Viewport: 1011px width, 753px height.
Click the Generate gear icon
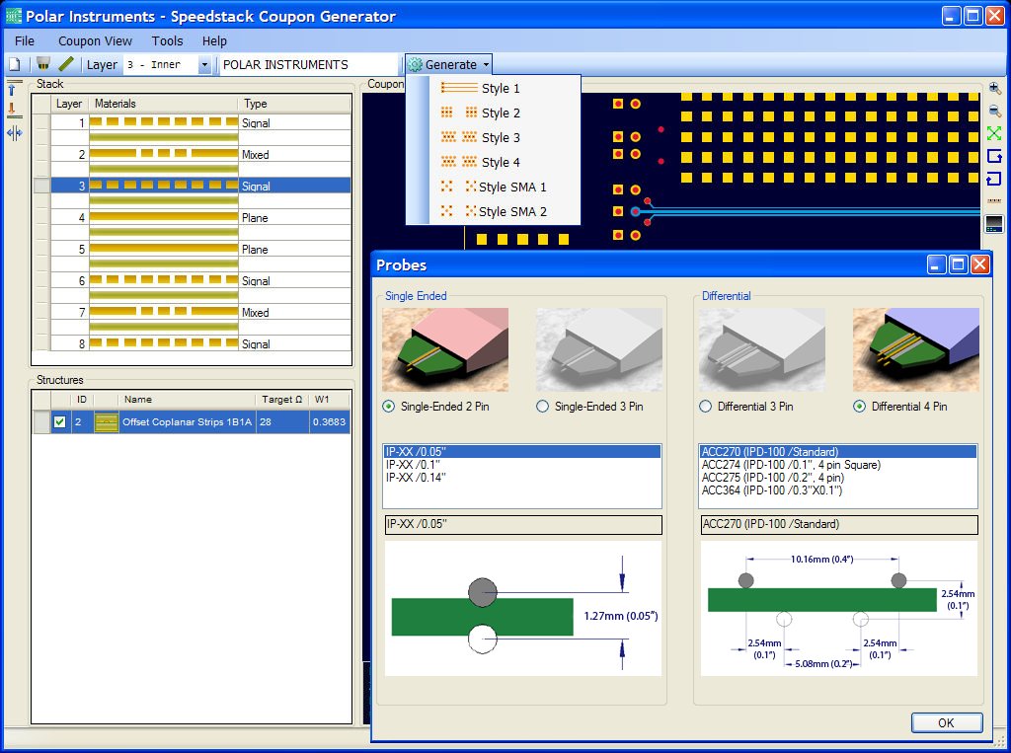pos(416,64)
